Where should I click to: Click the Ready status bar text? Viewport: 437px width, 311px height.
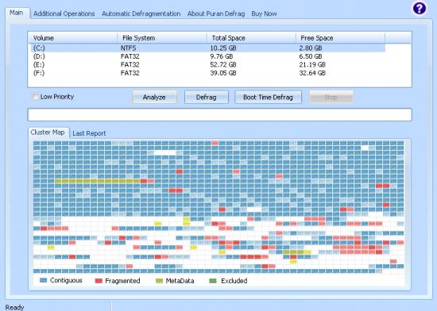14,307
